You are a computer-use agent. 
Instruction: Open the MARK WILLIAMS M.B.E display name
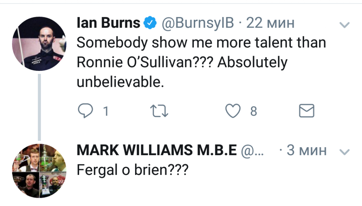point(157,151)
